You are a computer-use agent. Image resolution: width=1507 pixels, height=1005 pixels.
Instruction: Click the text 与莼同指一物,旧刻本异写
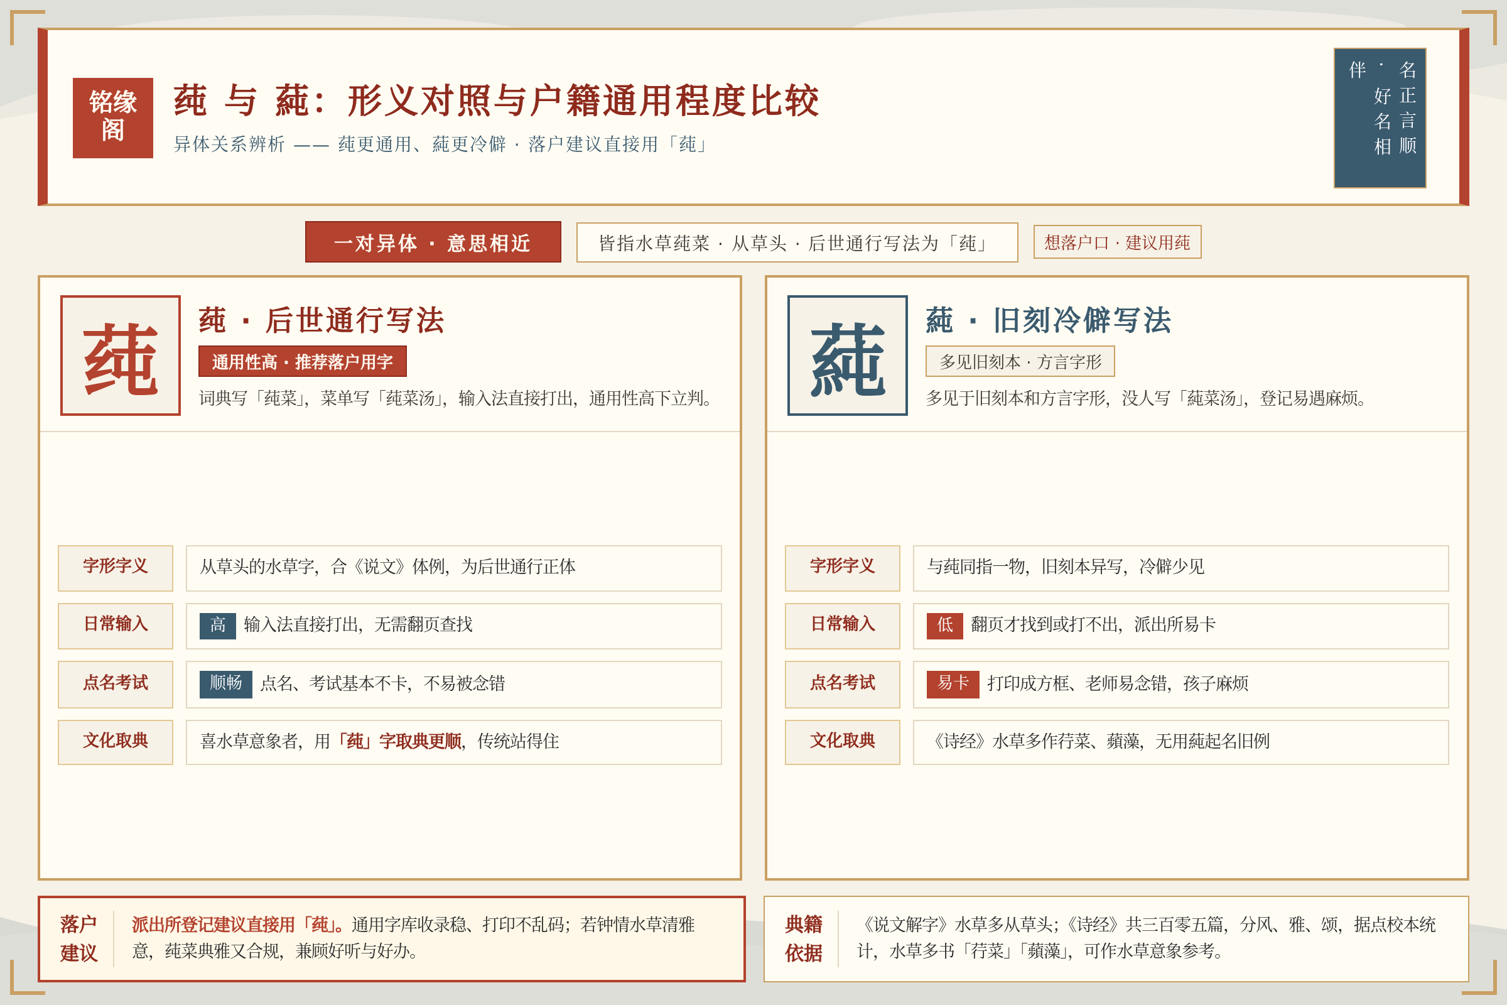[1065, 567]
